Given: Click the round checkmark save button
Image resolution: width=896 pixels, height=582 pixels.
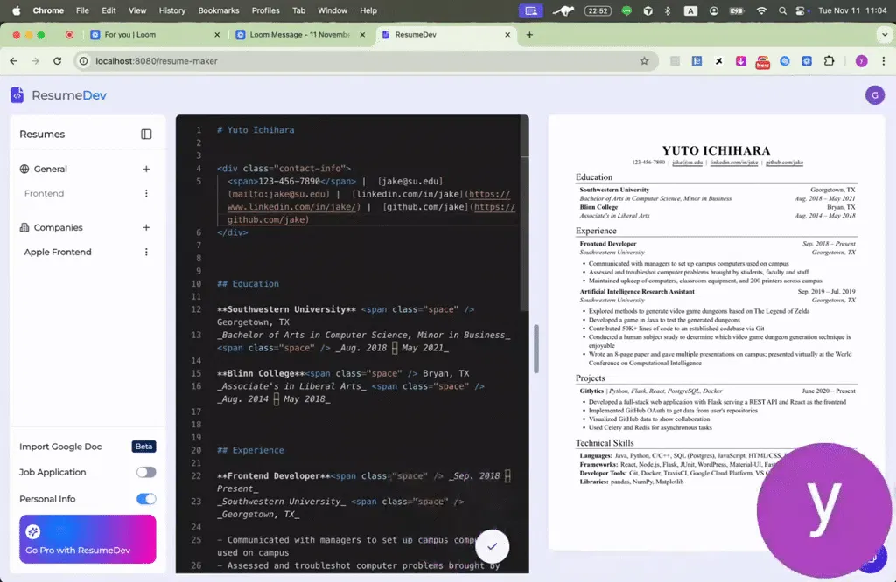Looking at the screenshot, I should click(492, 546).
